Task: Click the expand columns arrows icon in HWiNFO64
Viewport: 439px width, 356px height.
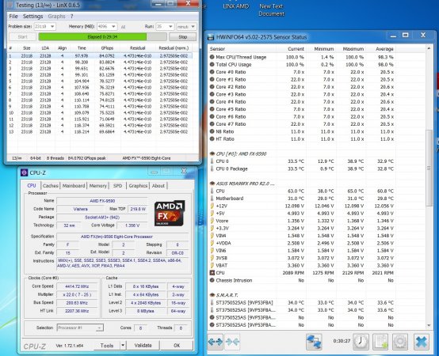Action: click(215, 342)
